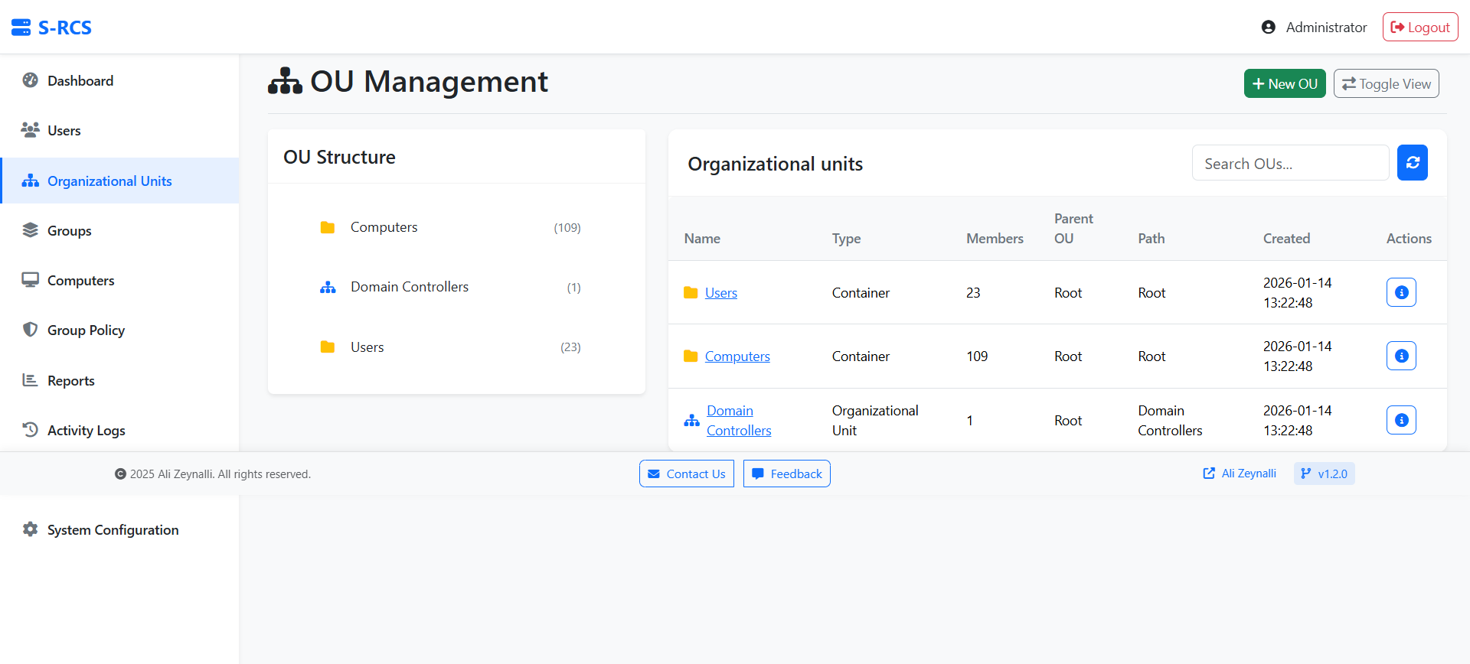Click the Users people icon in sidebar
Image resolution: width=1470 pixels, height=664 pixels.
pos(31,130)
